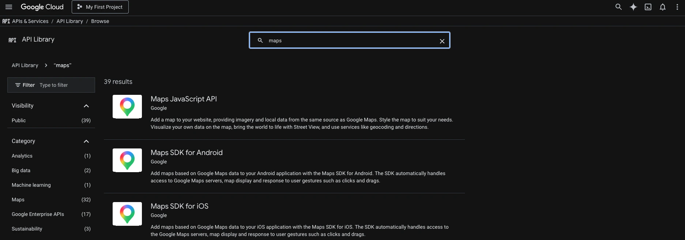Screen dimensions: 685x240
Task: Clear the maps search with the X
Action: coord(442,41)
